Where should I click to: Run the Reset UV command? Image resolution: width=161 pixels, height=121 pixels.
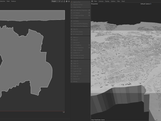[x=80, y=66]
